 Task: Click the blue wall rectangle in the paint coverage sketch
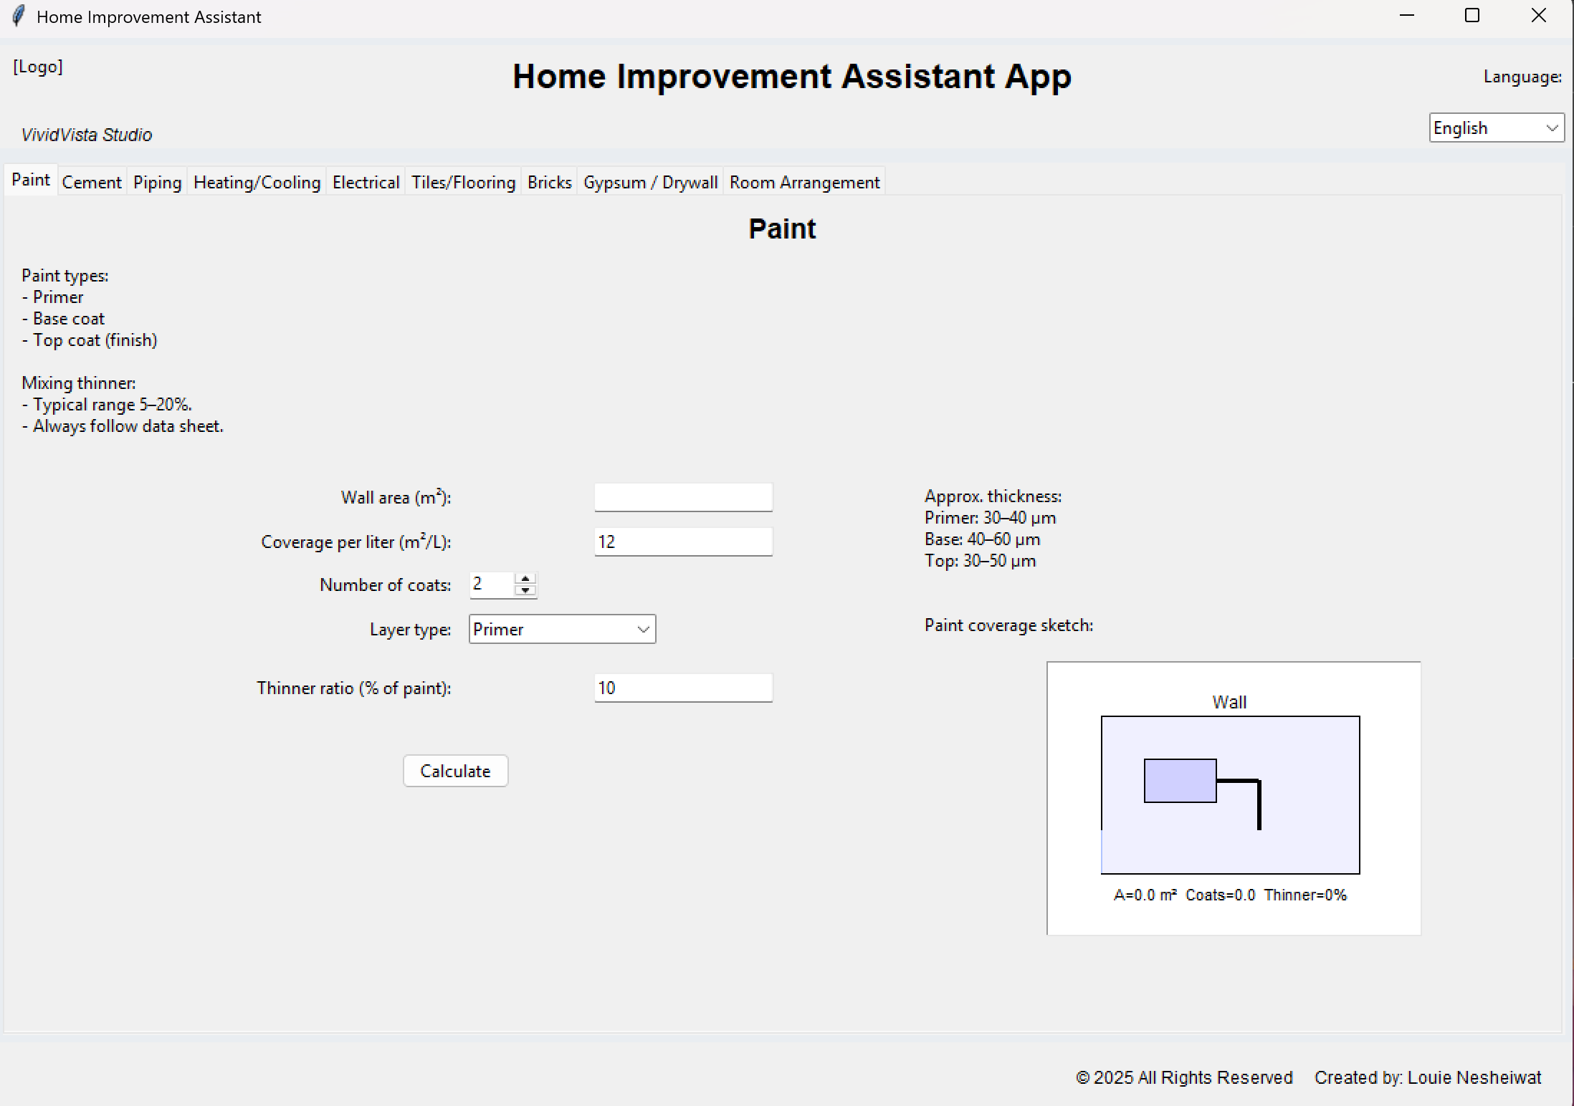pyautogui.click(x=1178, y=781)
